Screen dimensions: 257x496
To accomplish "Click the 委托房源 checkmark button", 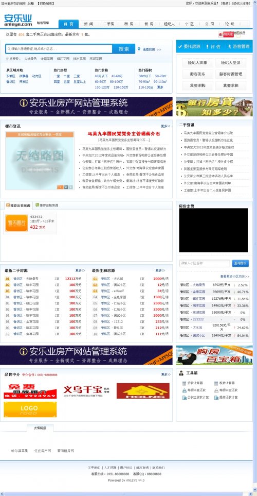I will (x=189, y=46).
